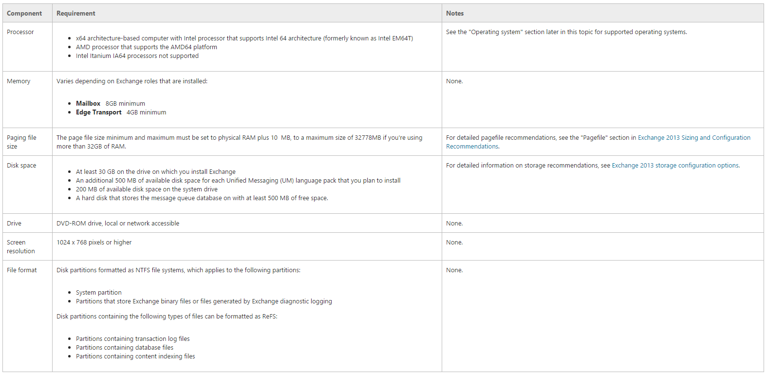Screen dimensions: 767x375
Task: Click the Paging file size label
Action: click(x=21, y=142)
